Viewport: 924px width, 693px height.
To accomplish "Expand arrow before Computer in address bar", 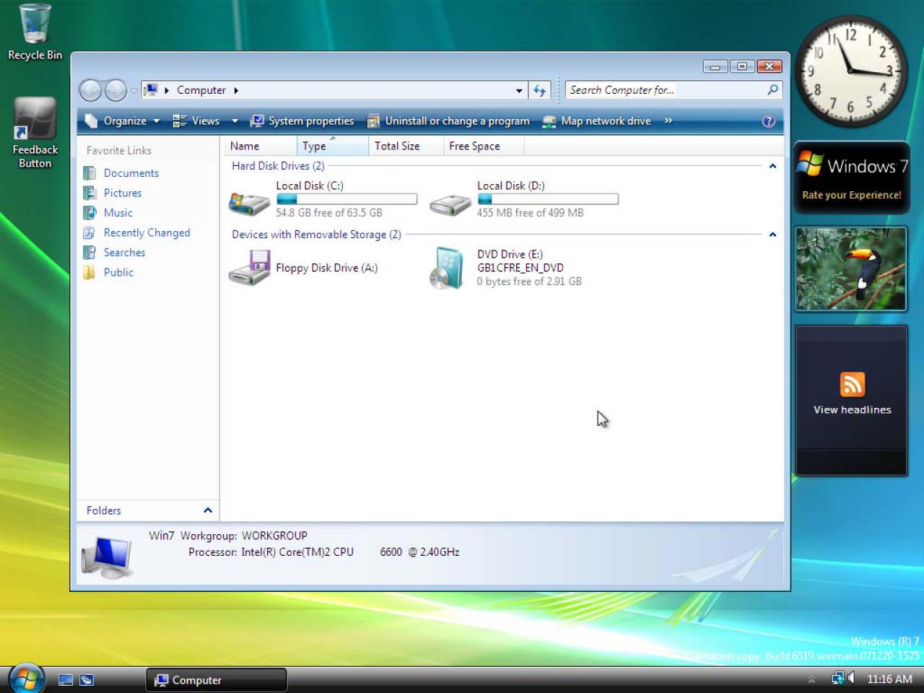I will coord(167,90).
